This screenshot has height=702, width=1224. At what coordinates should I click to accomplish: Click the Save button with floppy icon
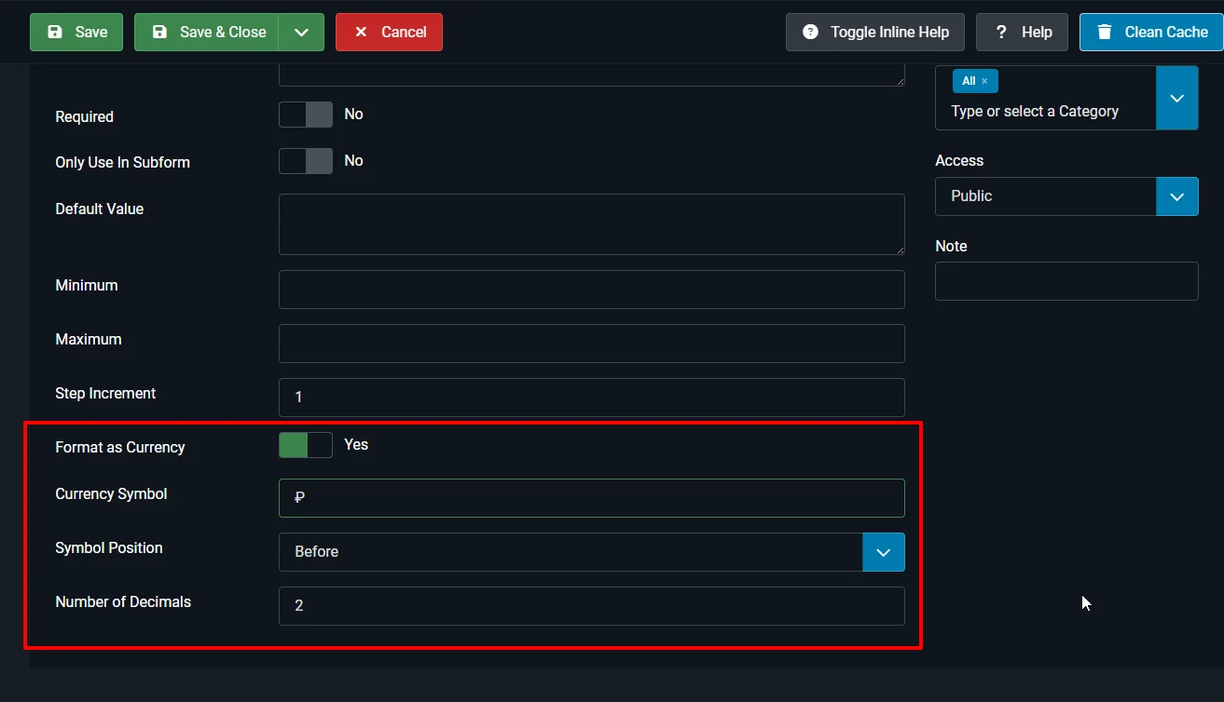coord(76,32)
